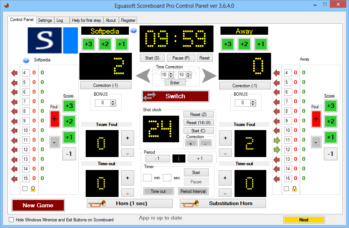Click the Time out timer button
The height and width of the screenshot is (228, 349).
[x=158, y=191]
